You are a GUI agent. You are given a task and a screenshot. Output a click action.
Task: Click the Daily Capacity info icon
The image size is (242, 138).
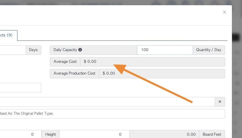(x=80, y=50)
